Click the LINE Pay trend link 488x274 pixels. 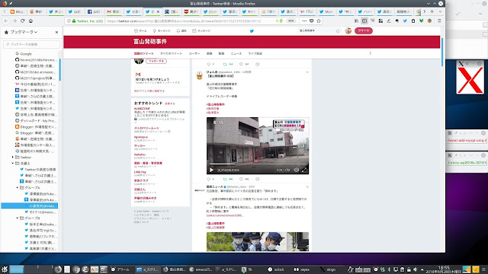click(x=140, y=172)
